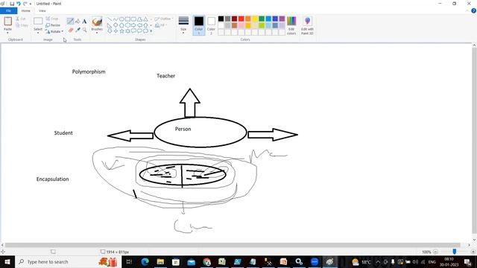Select the Magnifier tool

point(84,30)
